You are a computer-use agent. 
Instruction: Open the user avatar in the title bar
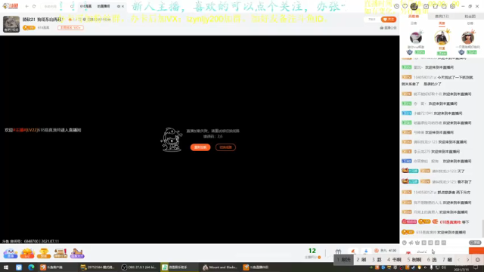(414, 6)
